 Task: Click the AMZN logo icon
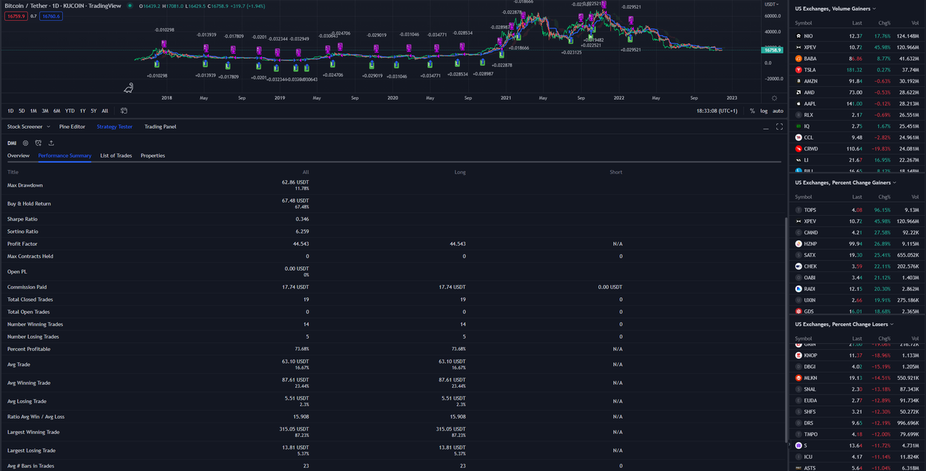click(x=799, y=81)
